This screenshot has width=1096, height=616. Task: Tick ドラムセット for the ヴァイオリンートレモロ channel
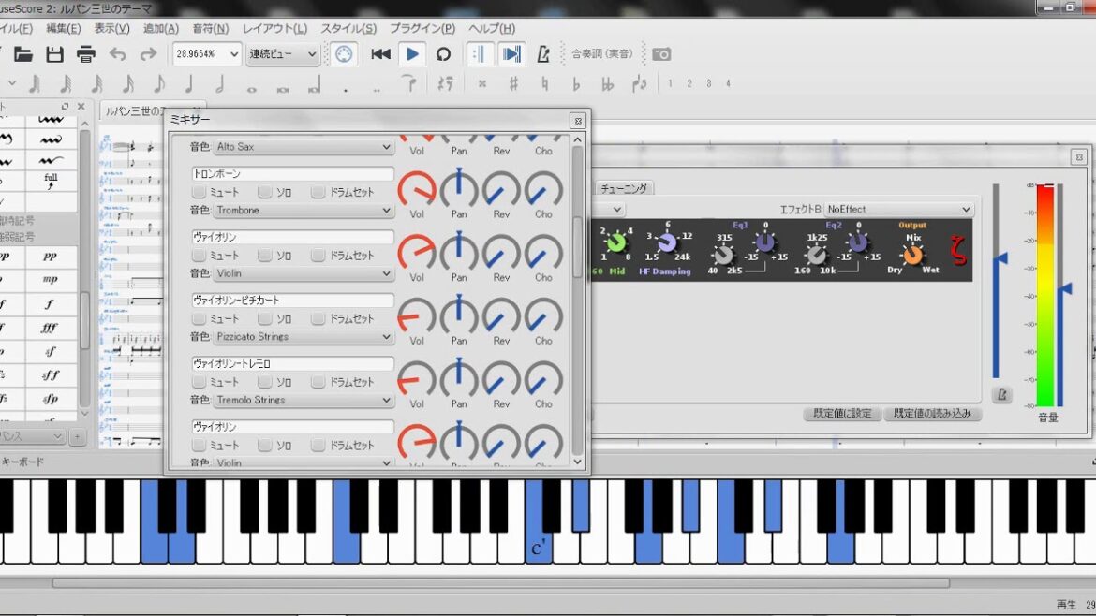point(318,382)
